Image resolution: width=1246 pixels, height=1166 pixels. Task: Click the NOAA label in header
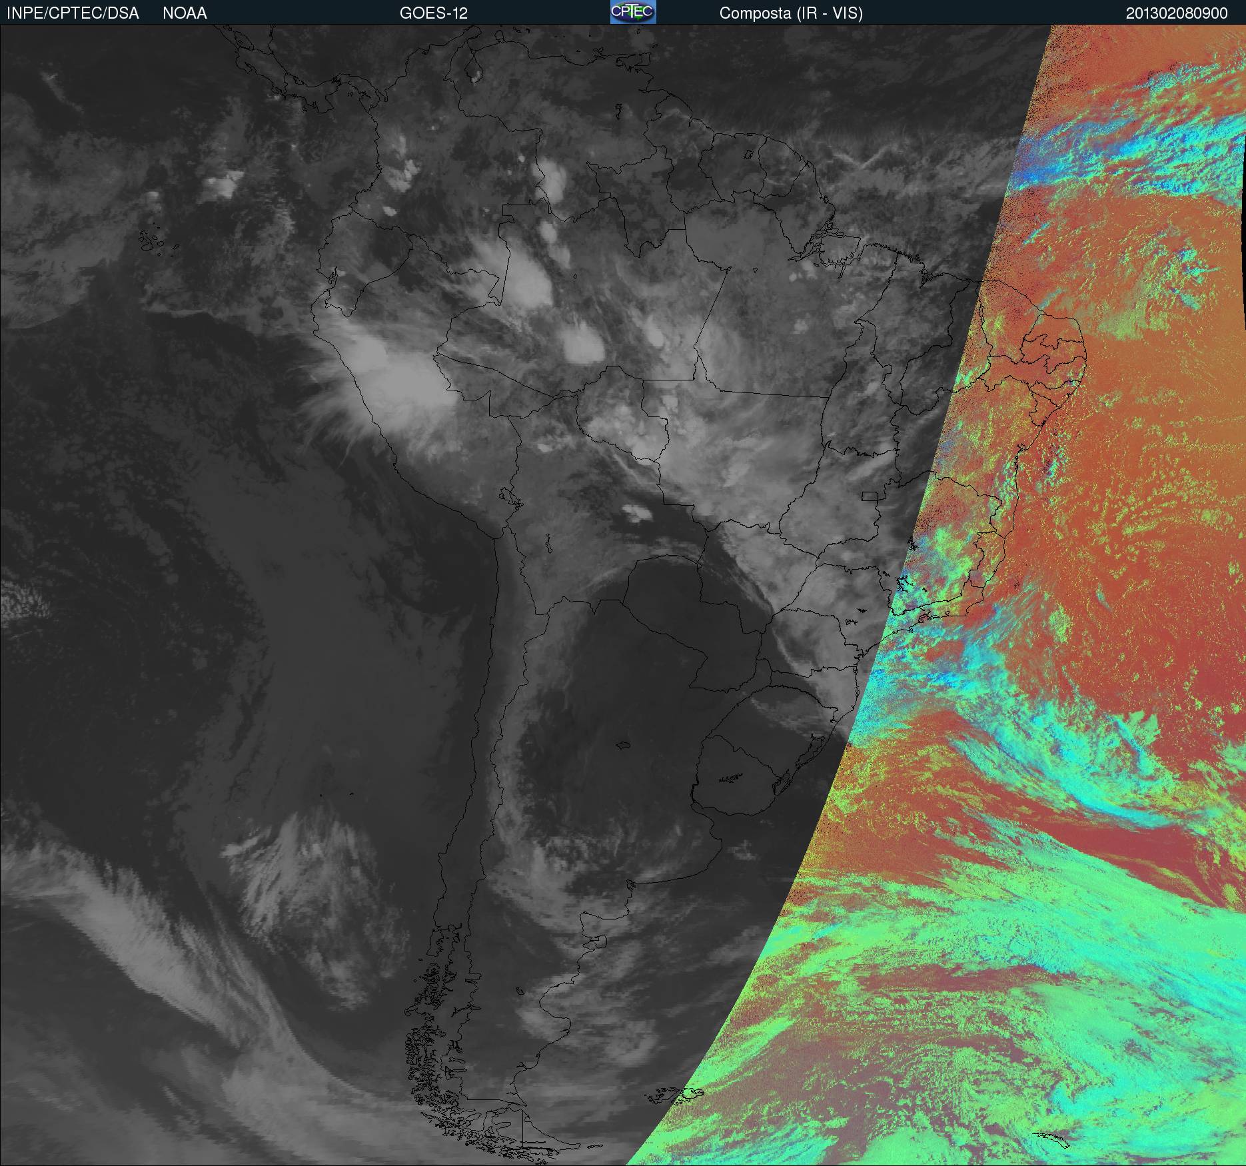coord(185,13)
